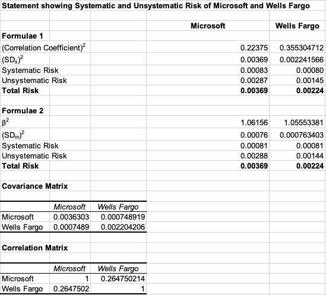
Task: Select 'Unsystematic Risk' label under Formulae 2
Action: tap(34, 156)
